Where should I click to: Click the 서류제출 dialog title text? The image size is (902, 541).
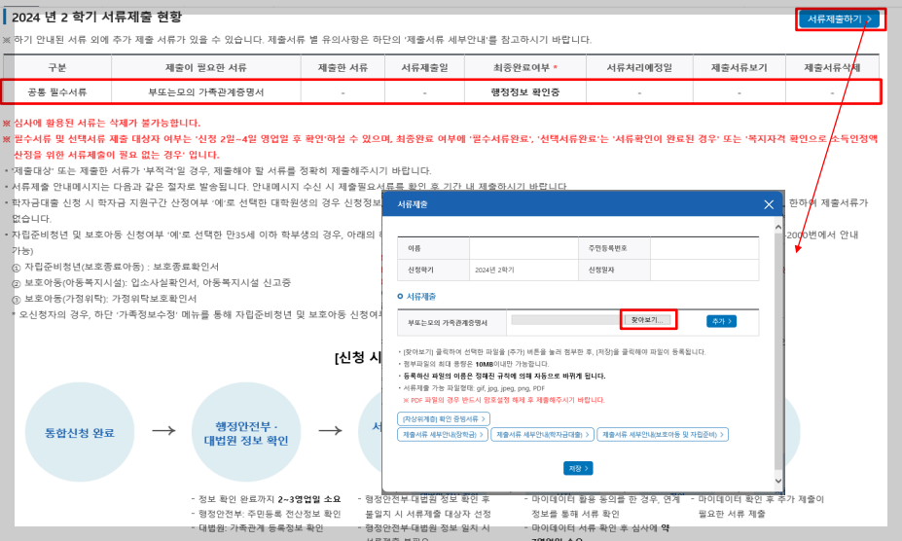tap(413, 204)
